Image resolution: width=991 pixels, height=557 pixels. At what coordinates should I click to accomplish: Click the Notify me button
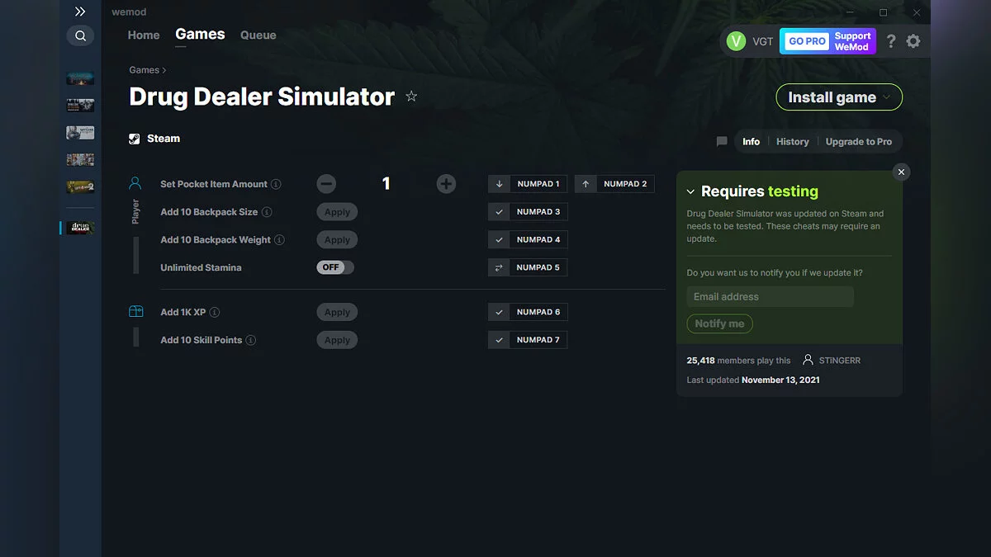coord(720,323)
